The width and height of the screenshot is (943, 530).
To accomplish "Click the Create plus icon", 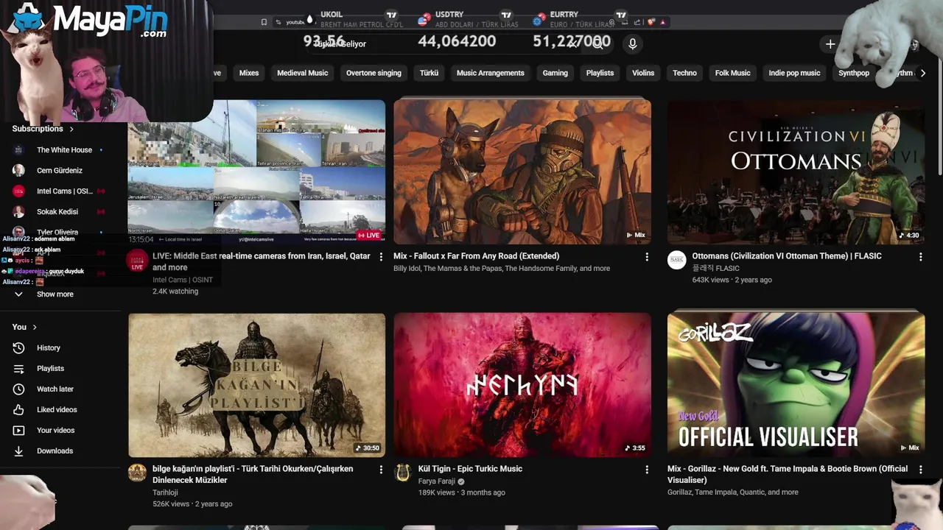I will [x=830, y=44].
